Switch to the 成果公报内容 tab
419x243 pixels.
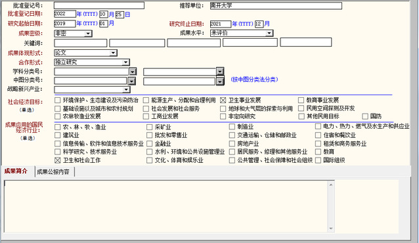tap(53, 172)
